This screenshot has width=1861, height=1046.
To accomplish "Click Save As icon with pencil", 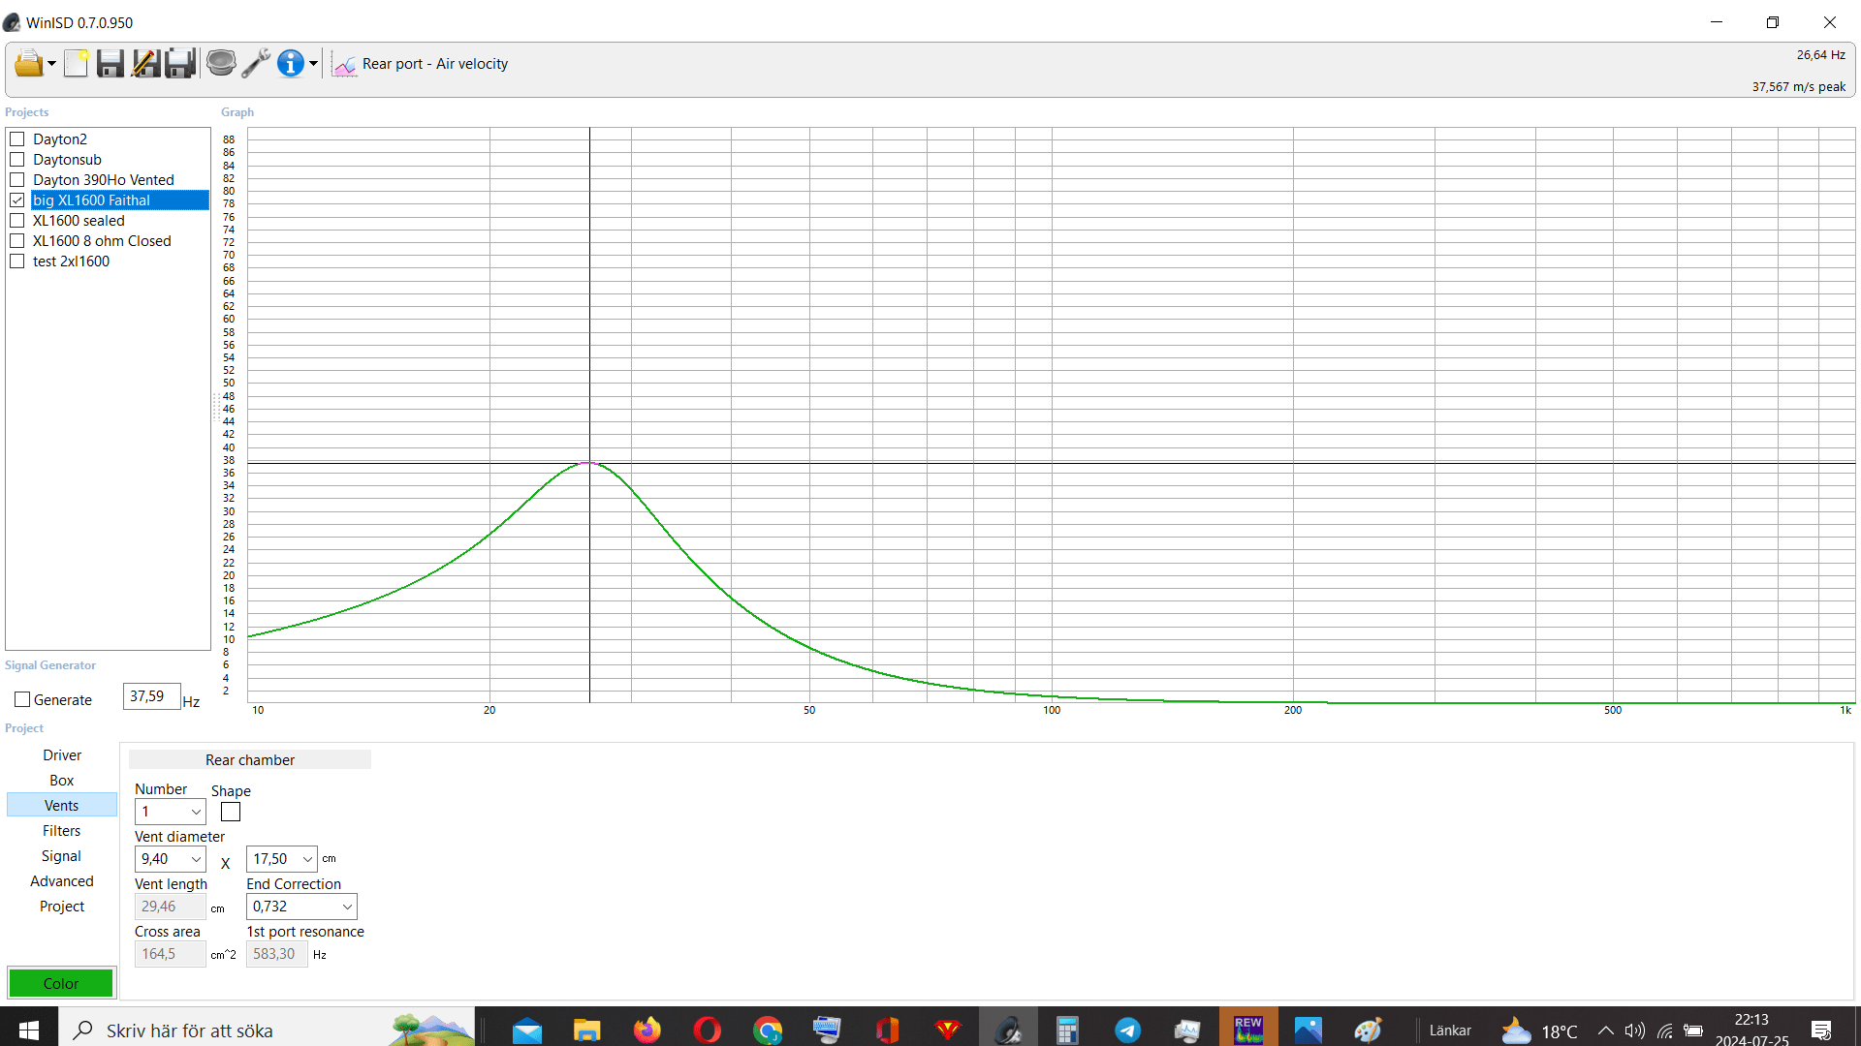I will click(145, 64).
